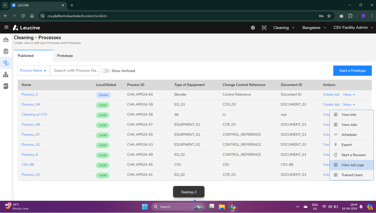Viewport: 376px width, 213px height.
Task: Click the bookmark star in the address bar
Action: point(329,16)
